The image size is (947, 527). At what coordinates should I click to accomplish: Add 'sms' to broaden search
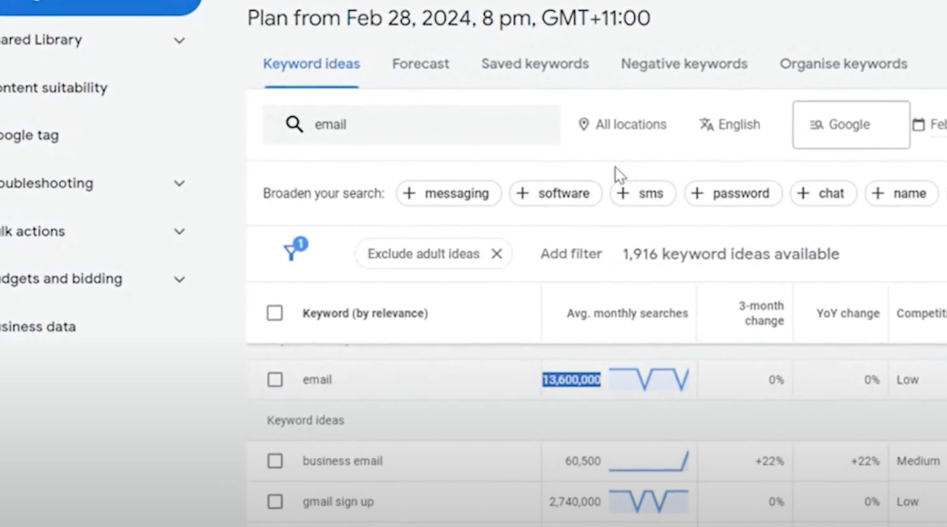(642, 193)
